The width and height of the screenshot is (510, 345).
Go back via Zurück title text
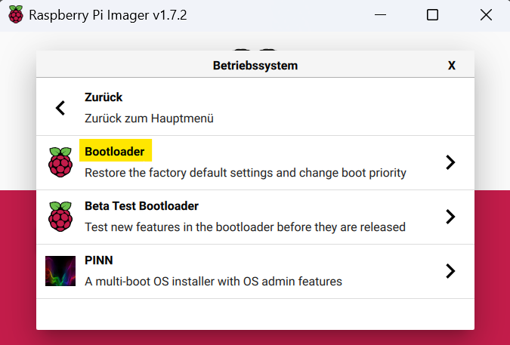coord(104,97)
